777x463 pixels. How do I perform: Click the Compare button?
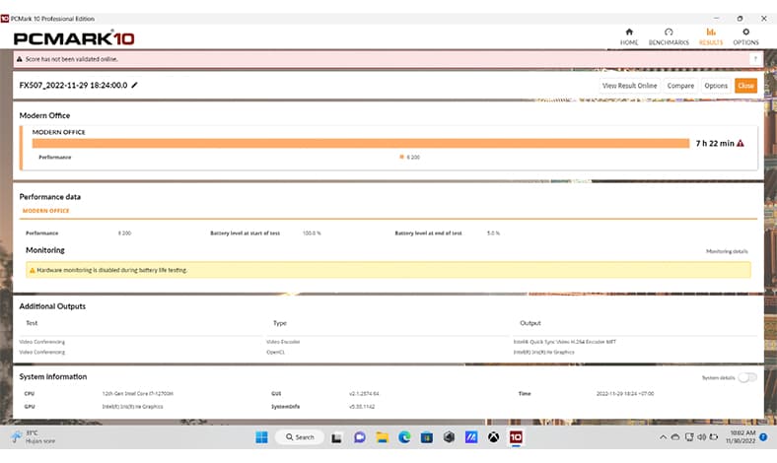[680, 86]
